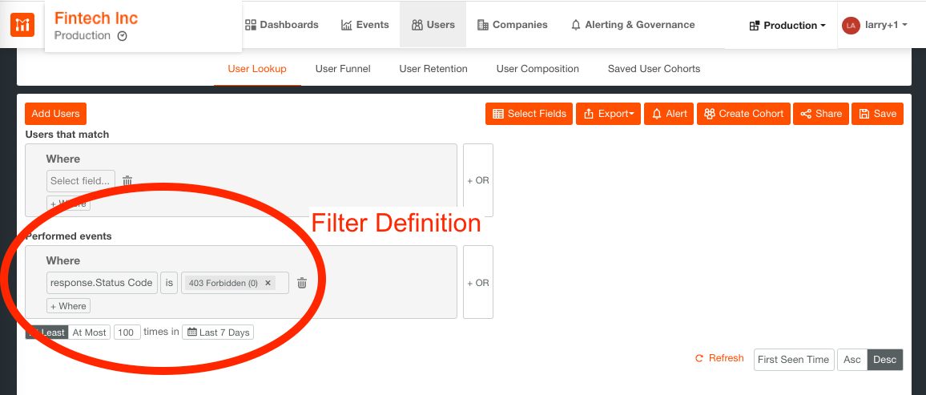Add an OR group to Performed events
This screenshot has height=395, width=926.
[477, 282]
